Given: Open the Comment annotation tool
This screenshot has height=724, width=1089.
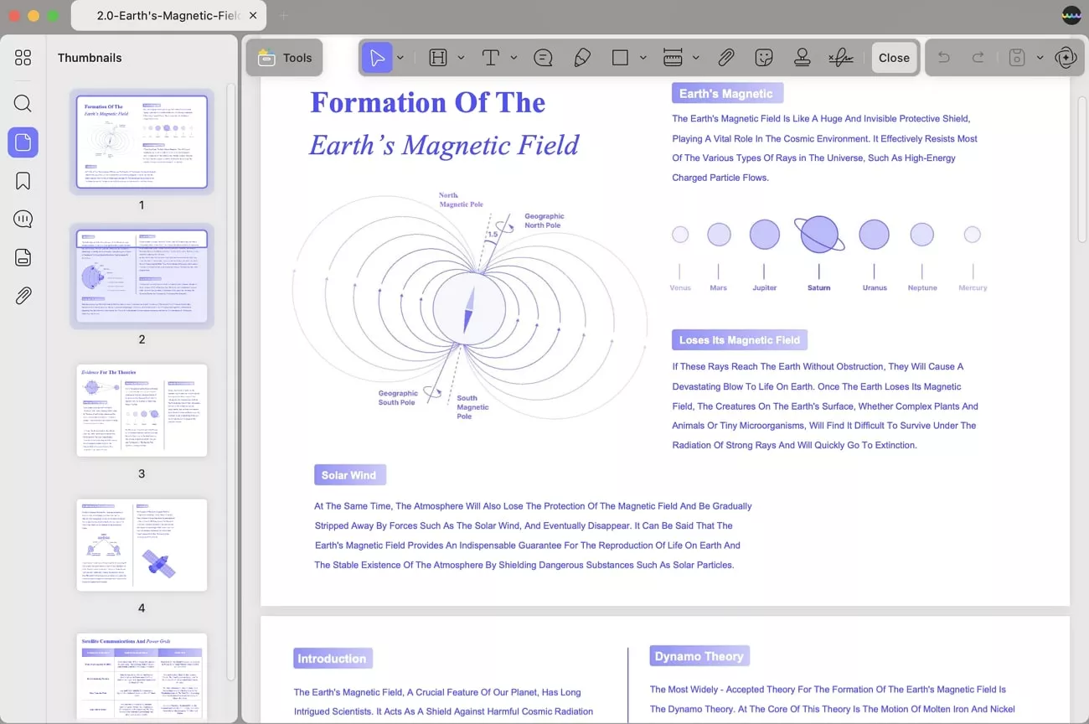Looking at the screenshot, I should (x=543, y=57).
